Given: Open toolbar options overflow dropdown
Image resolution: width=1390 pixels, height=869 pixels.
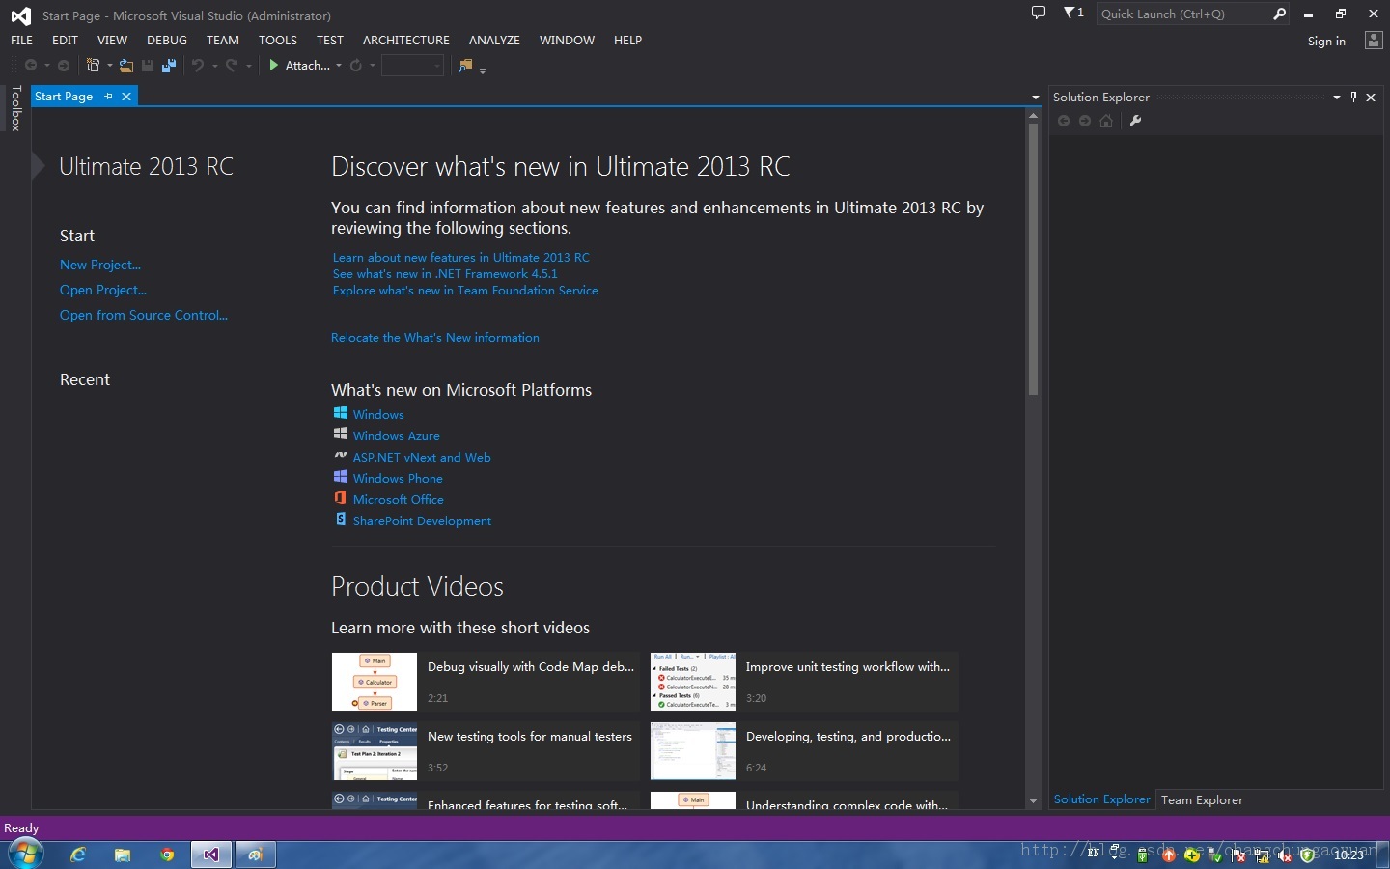Looking at the screenshot, I should [x=483, y=70].
